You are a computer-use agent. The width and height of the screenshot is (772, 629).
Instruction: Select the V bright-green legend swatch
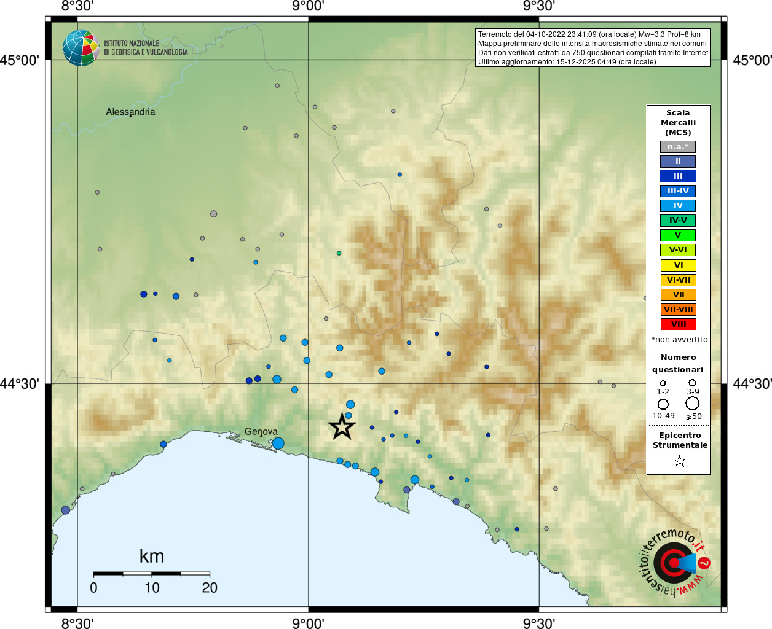pyautogui.click(x=678, y=235)
